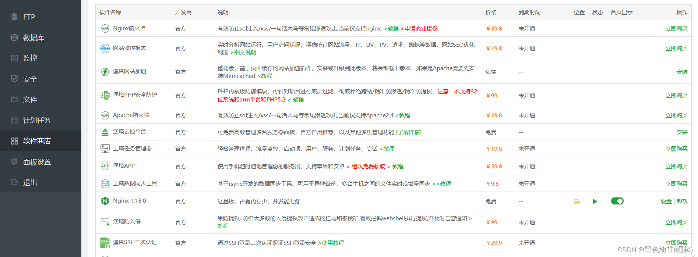Buy 堡塔APP with 立即购买
Viewport: 698px width, 257px height.
click(676, 167)
